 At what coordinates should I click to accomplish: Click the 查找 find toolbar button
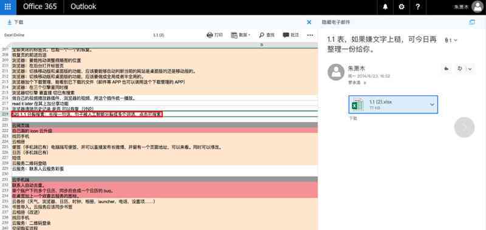click(x=267, y=35)
